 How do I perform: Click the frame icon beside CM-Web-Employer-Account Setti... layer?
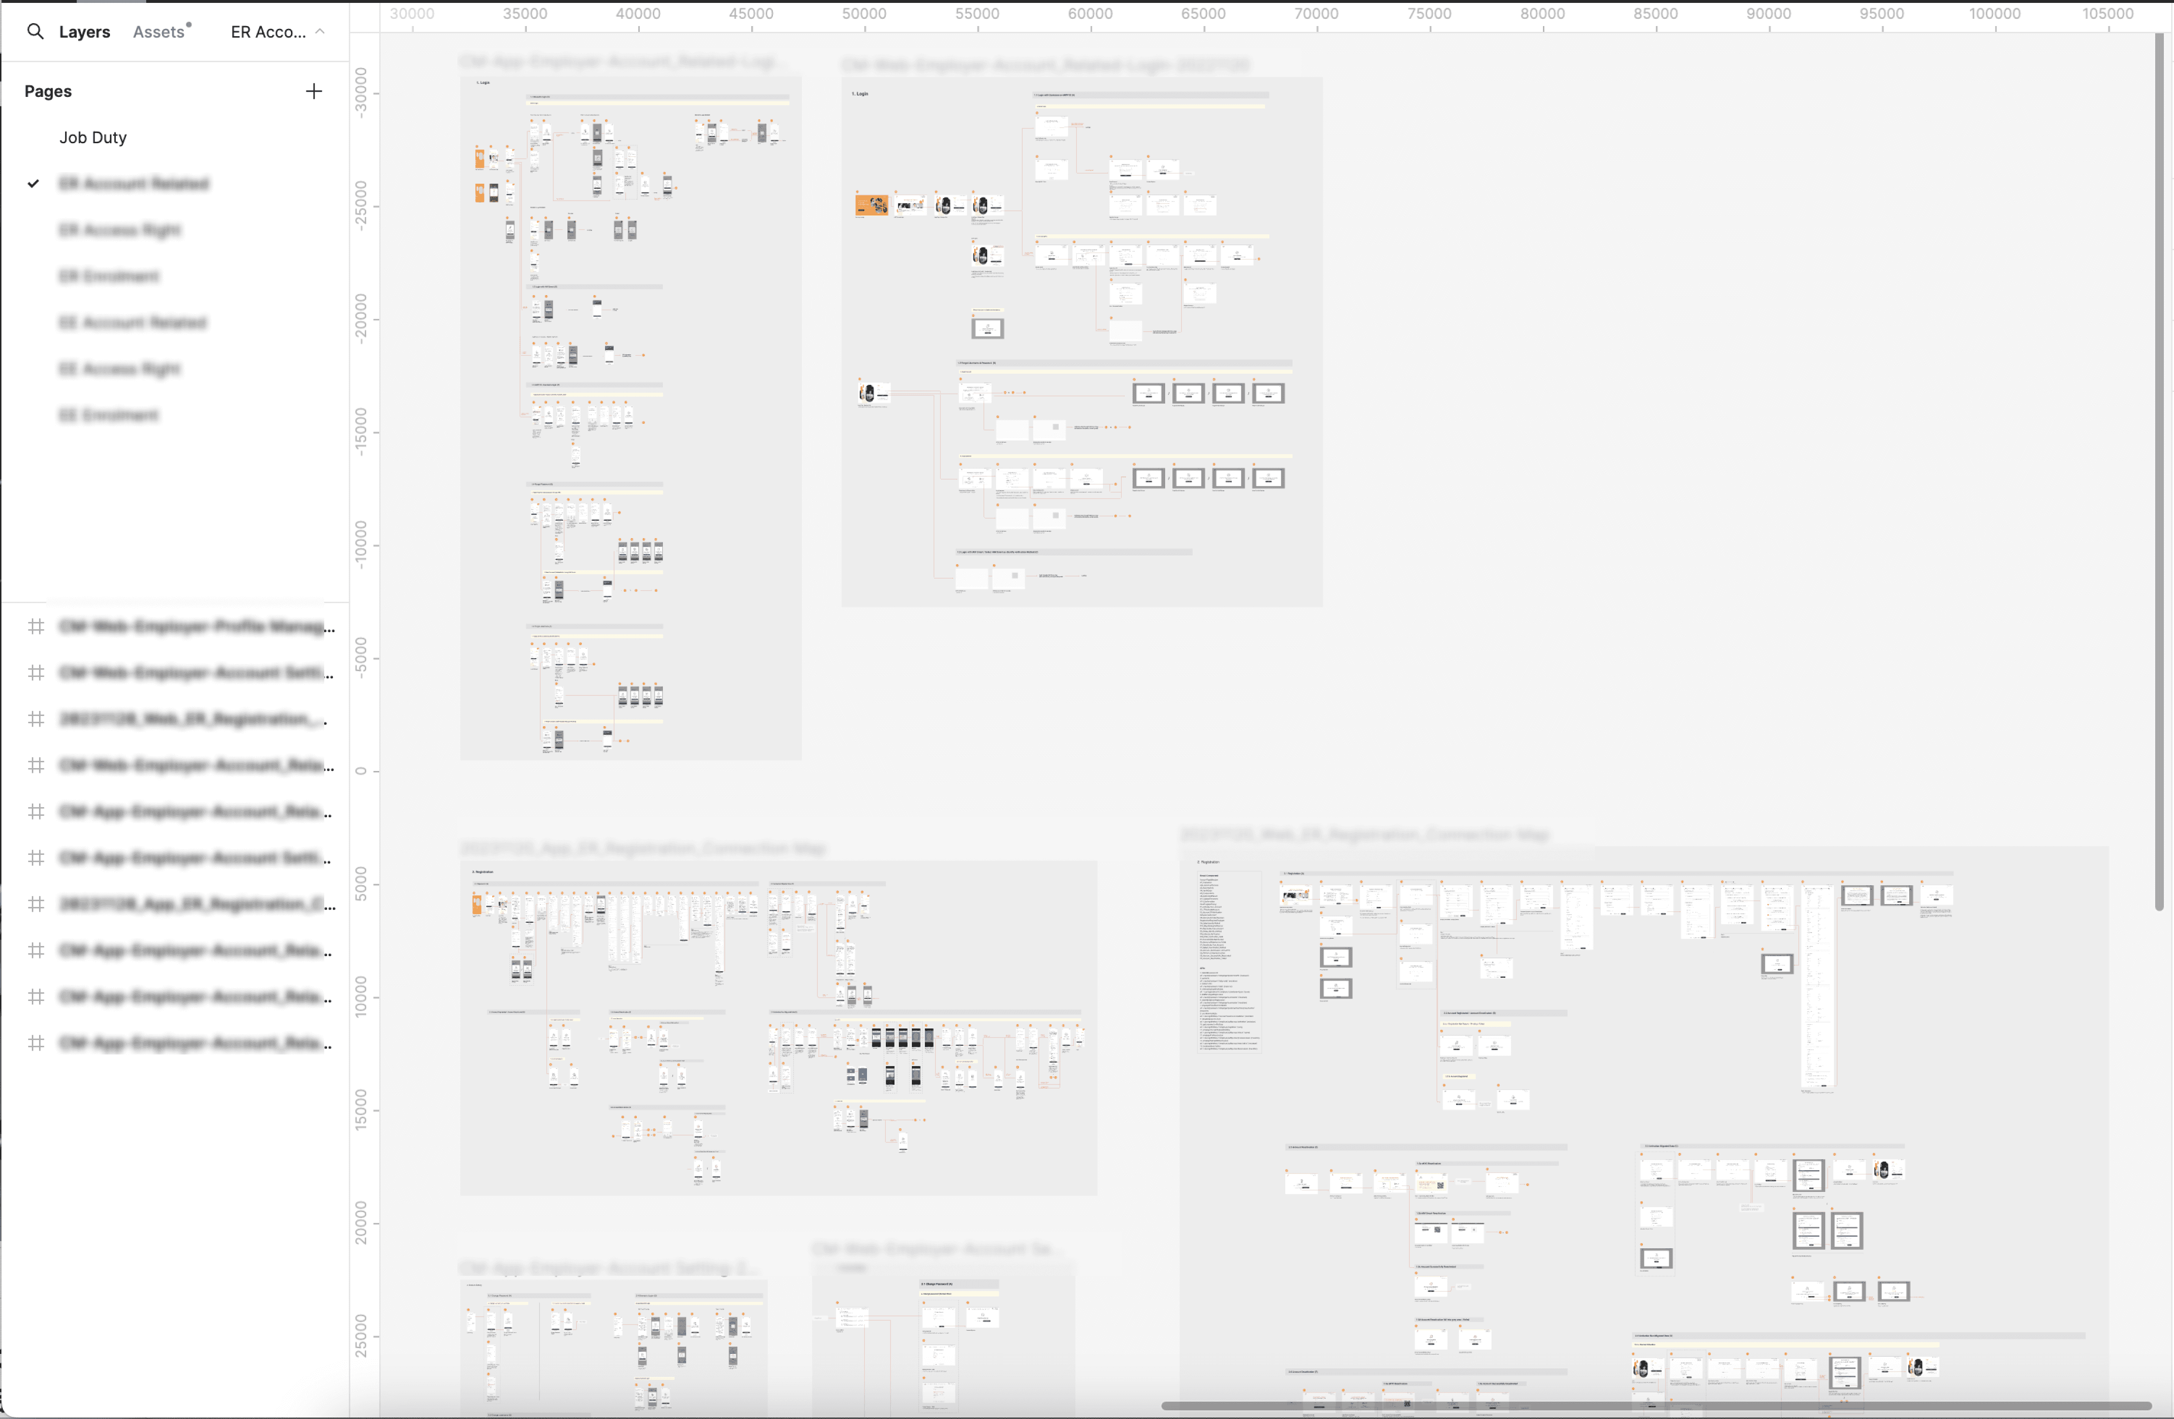pos(37,673)
